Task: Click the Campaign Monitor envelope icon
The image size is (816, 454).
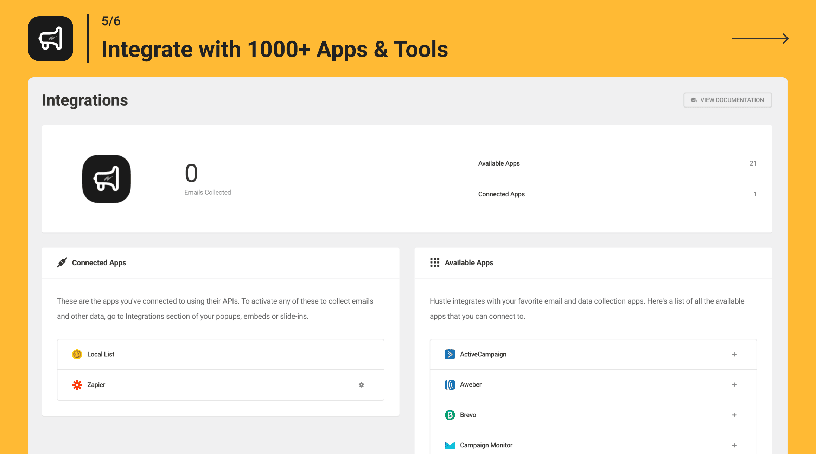Action: (450, 445)
